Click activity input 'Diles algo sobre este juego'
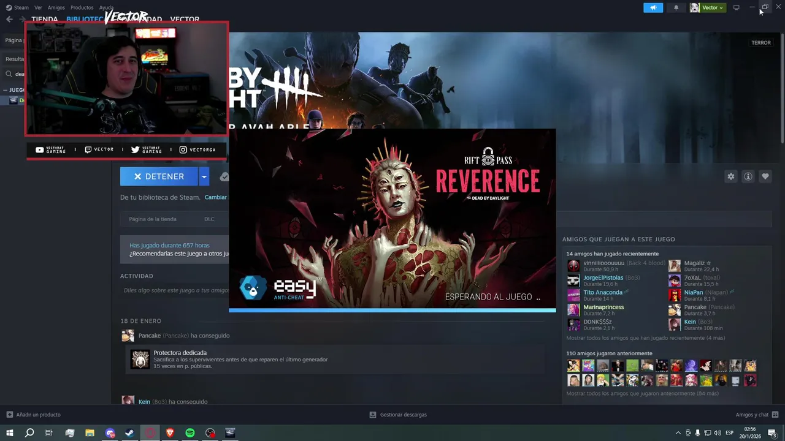785x441 pixels. 177,290
